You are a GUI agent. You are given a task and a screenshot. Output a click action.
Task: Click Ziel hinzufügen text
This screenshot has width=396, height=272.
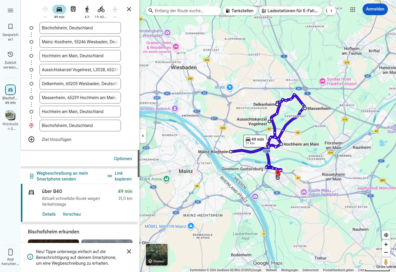pos(57,139)
